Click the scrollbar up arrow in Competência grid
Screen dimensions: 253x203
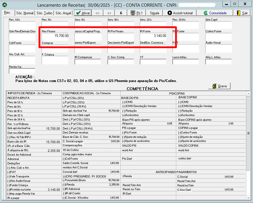[248, 94]
